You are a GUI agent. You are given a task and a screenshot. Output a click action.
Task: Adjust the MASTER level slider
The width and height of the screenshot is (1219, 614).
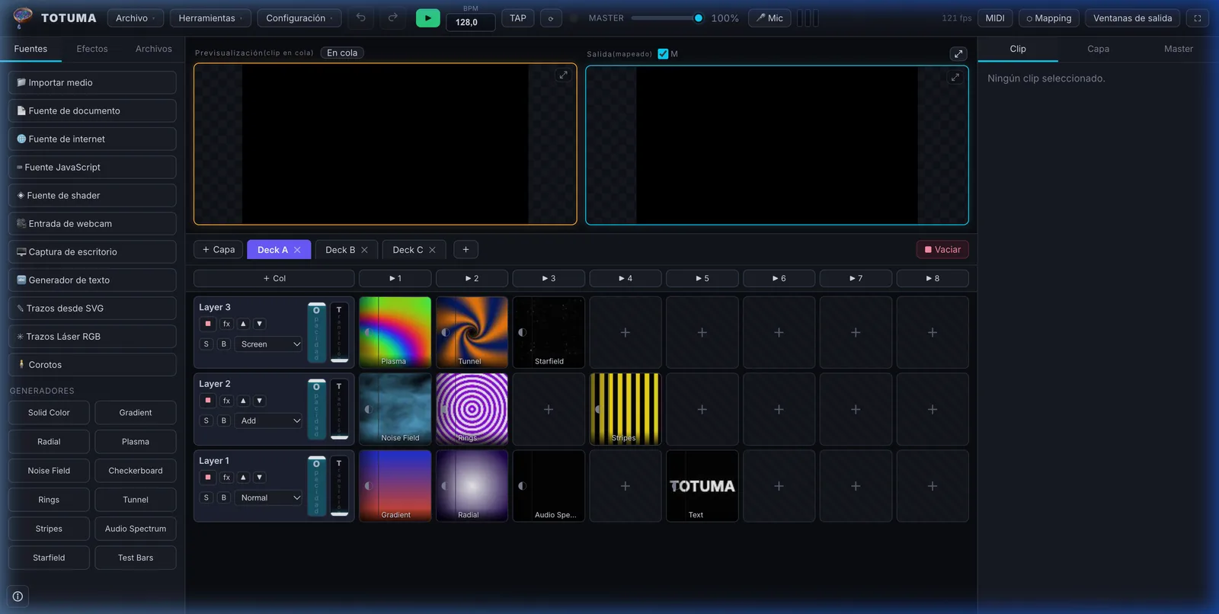point(667,18)
